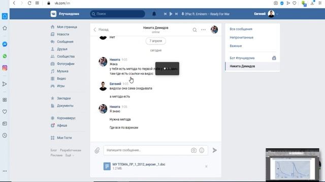Screen dimensions: 325x182
Task: Select message 'Нужна метода'
Action: [120, 119]
